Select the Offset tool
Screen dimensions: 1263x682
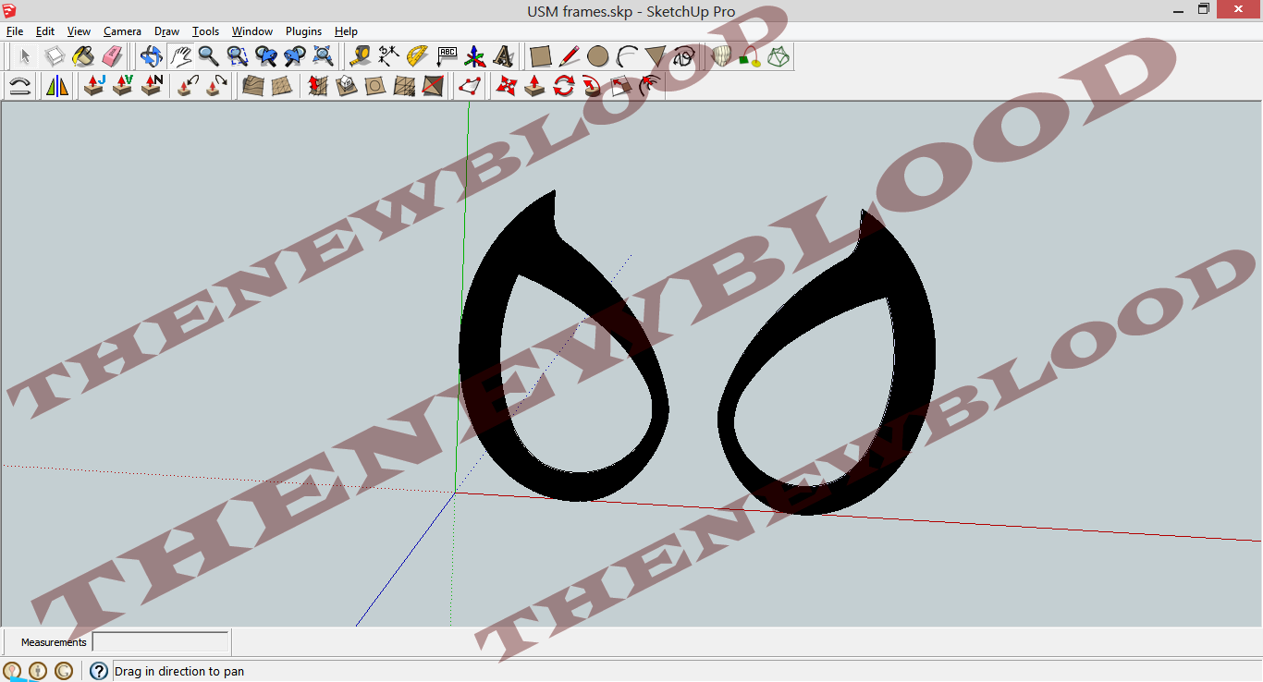[649, 86]
